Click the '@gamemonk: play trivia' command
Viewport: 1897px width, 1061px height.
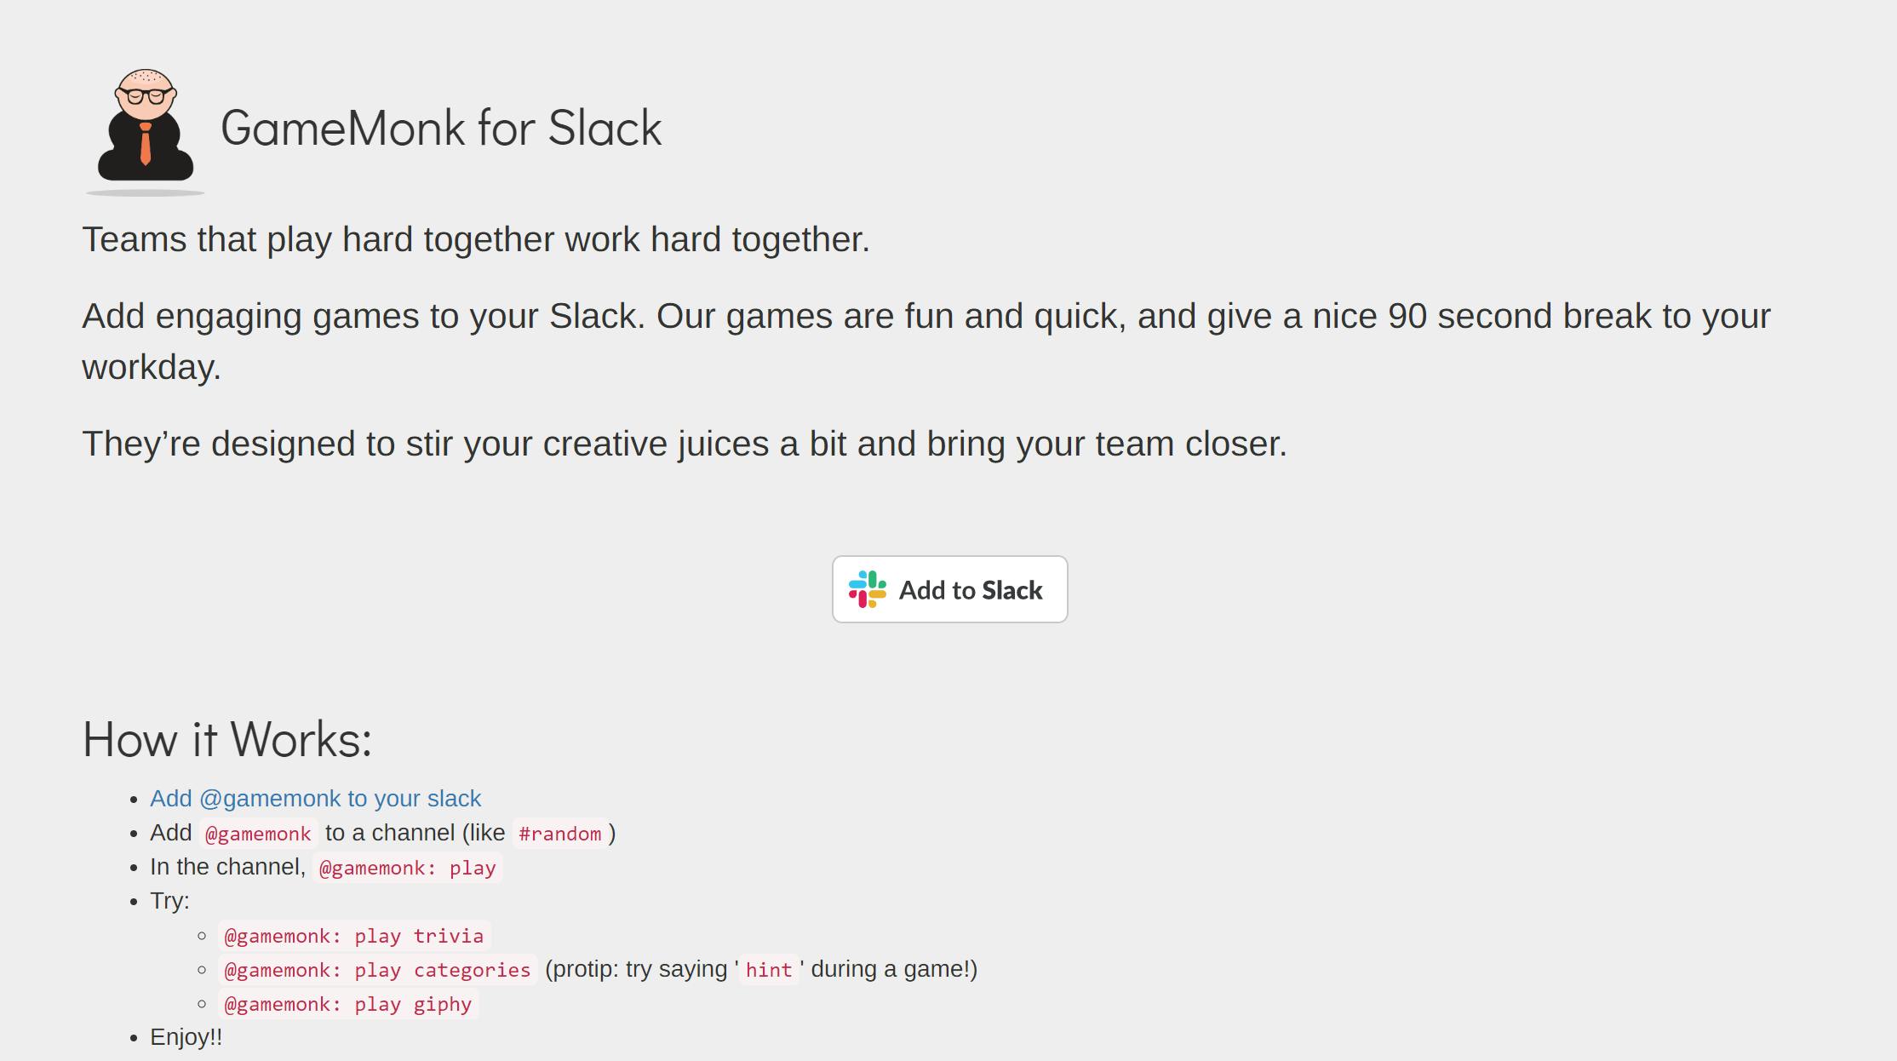click(353, 935)
